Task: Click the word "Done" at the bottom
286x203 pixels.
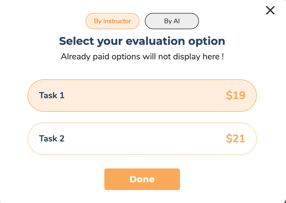Action: (x=142, y=179)
